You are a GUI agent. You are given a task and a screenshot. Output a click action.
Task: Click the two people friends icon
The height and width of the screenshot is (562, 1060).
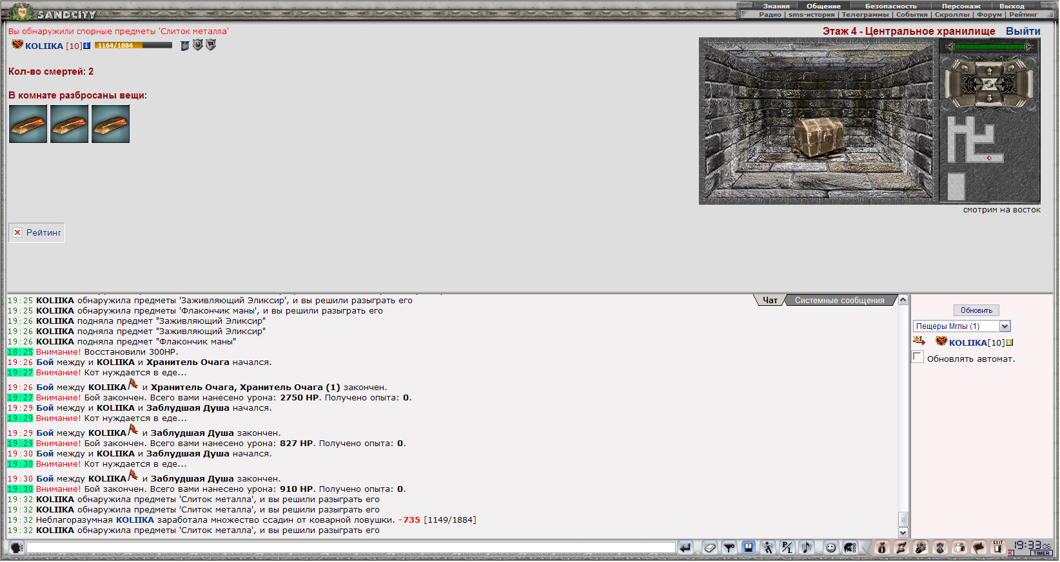pos(959,548)
